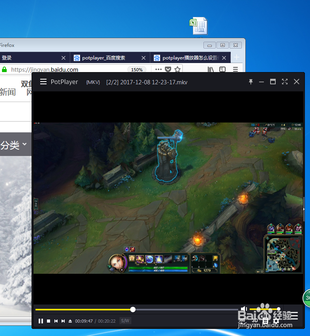Bookmark this page with star icon
This screenshot has width=310, height=336.
point(177,69)
